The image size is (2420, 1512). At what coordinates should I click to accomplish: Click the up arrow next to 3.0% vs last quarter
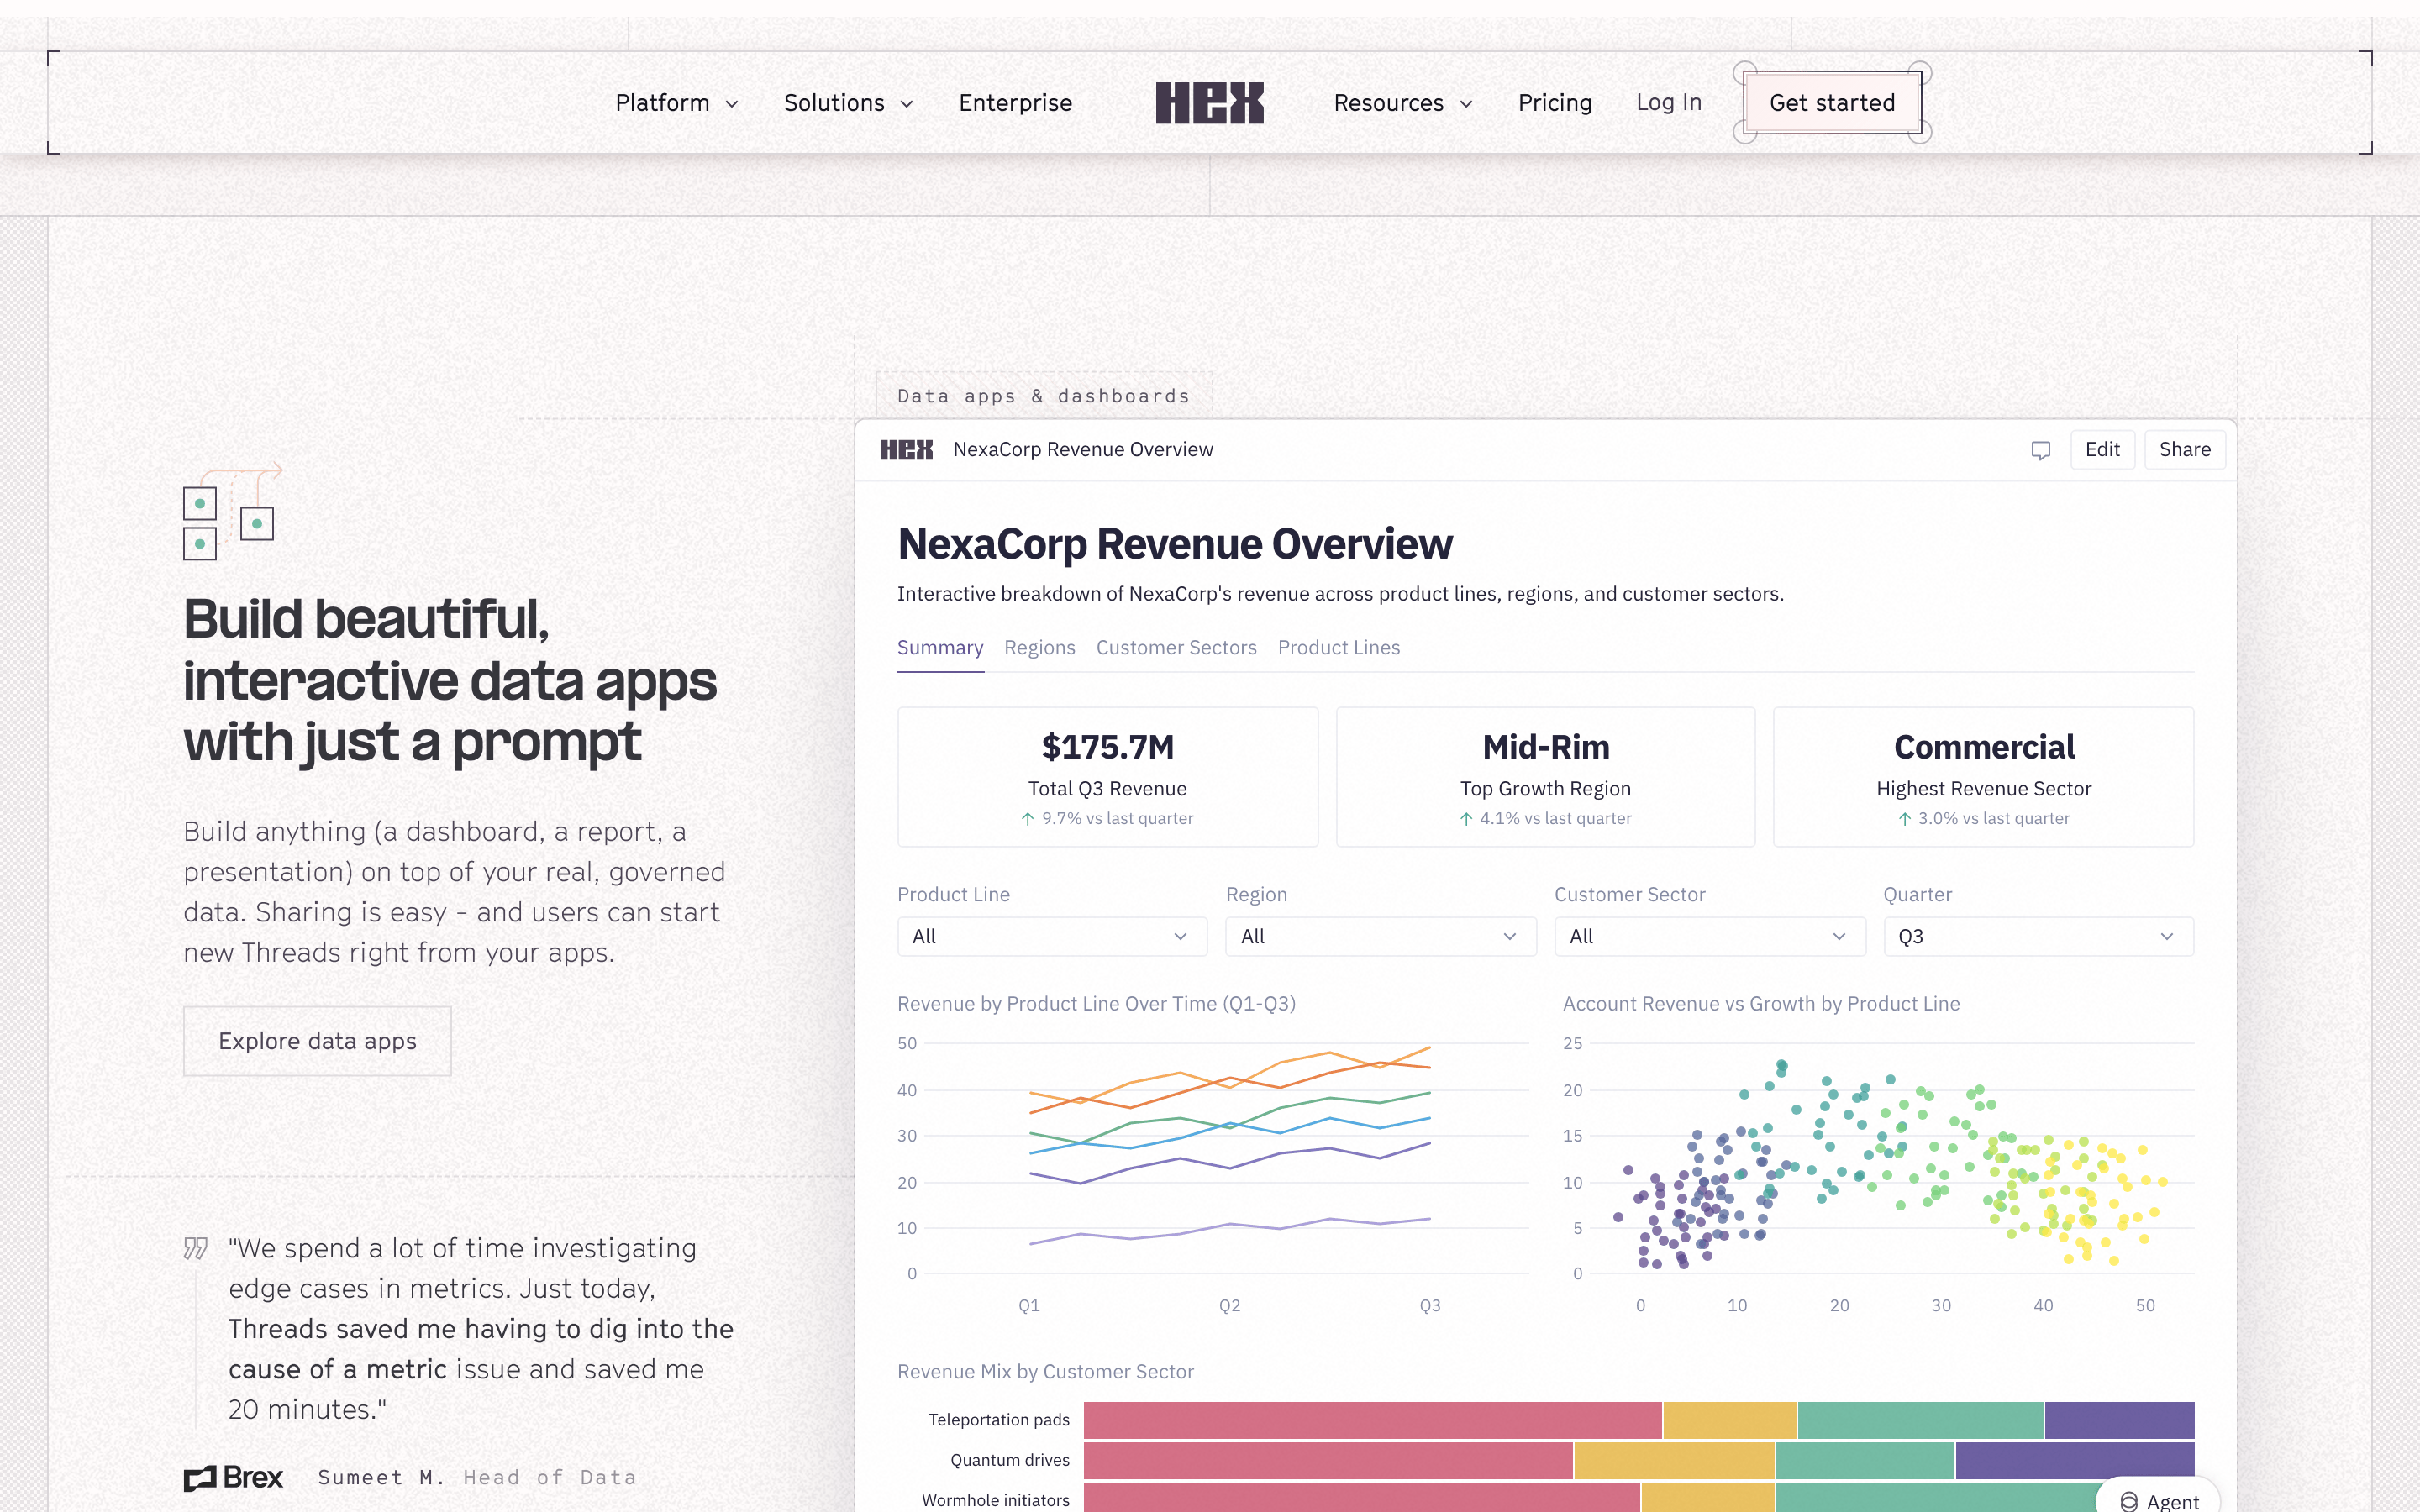click(1905, 818)
